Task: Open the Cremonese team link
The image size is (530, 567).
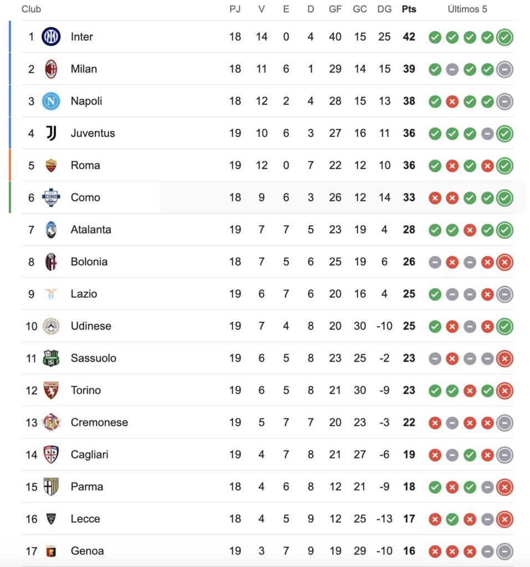Action: [x=99, y=422]
